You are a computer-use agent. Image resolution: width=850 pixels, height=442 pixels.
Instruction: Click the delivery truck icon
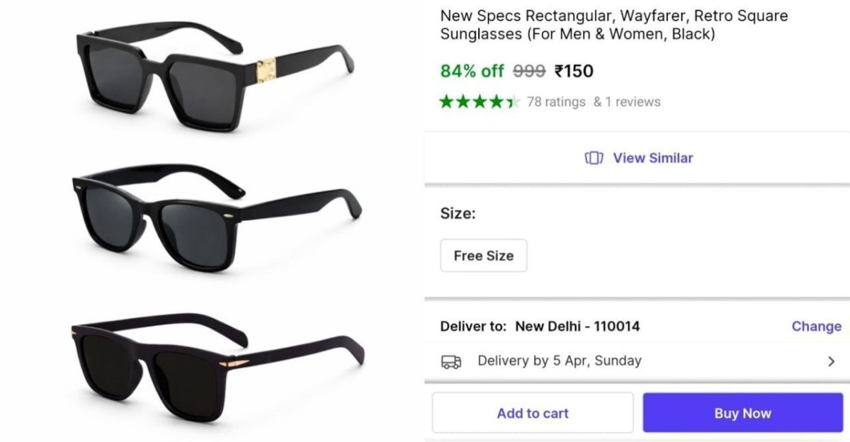coord(453,361)
